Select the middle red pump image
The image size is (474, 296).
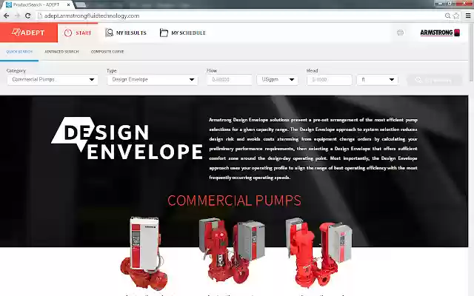tap(232, 252)
